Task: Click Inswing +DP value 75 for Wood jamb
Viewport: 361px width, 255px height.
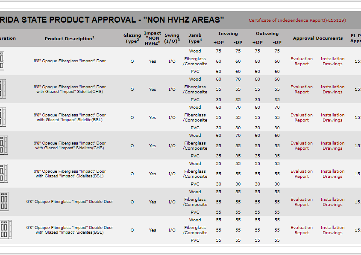Action: 218,51
